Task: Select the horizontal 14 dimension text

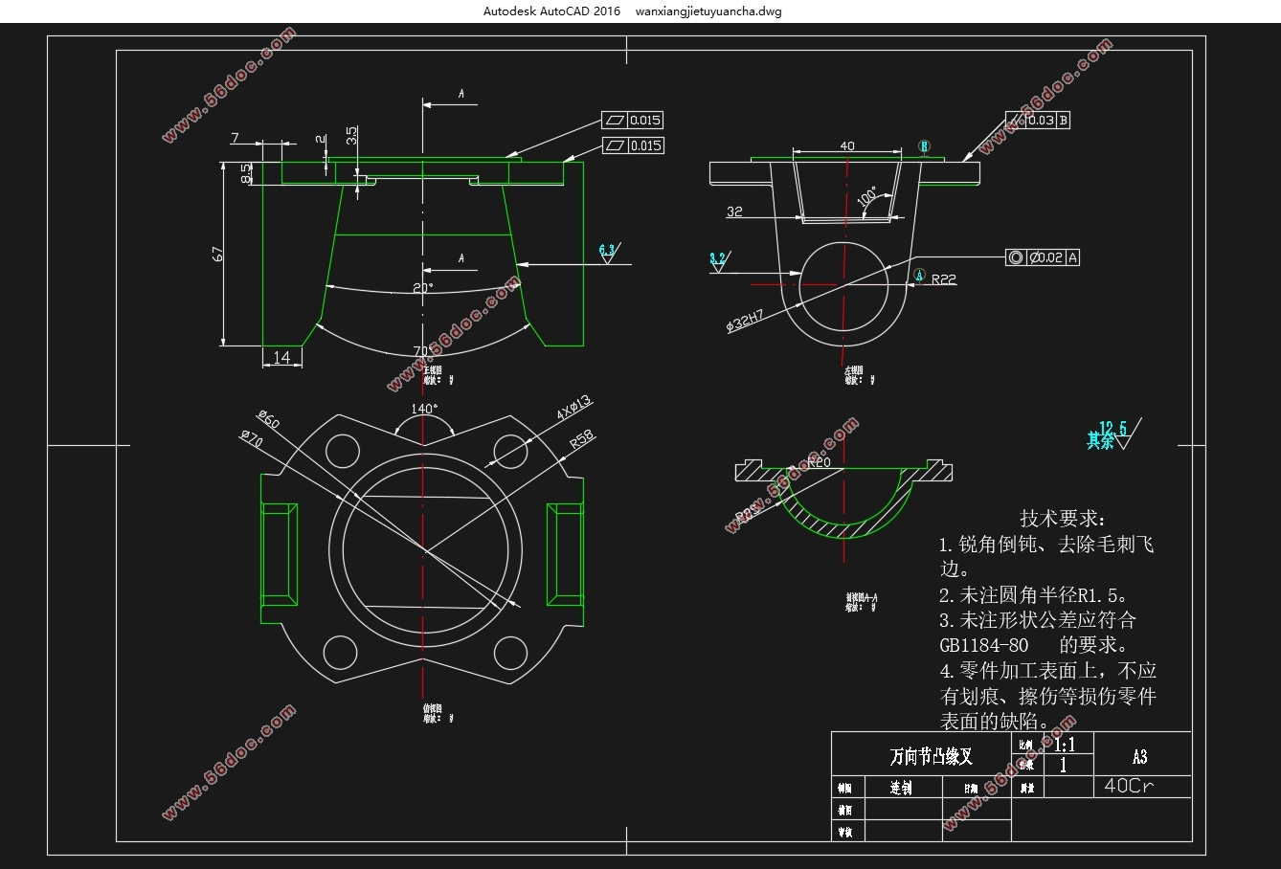Action: 281,358
